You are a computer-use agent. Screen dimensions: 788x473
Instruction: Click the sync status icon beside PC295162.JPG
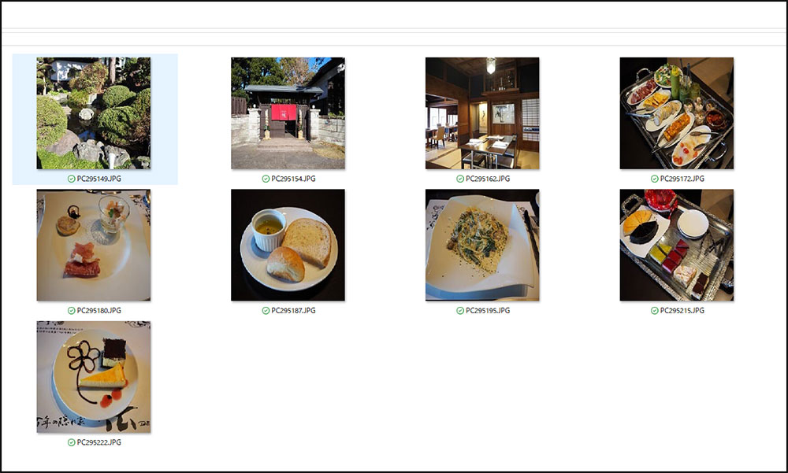[x=460, y=179]
